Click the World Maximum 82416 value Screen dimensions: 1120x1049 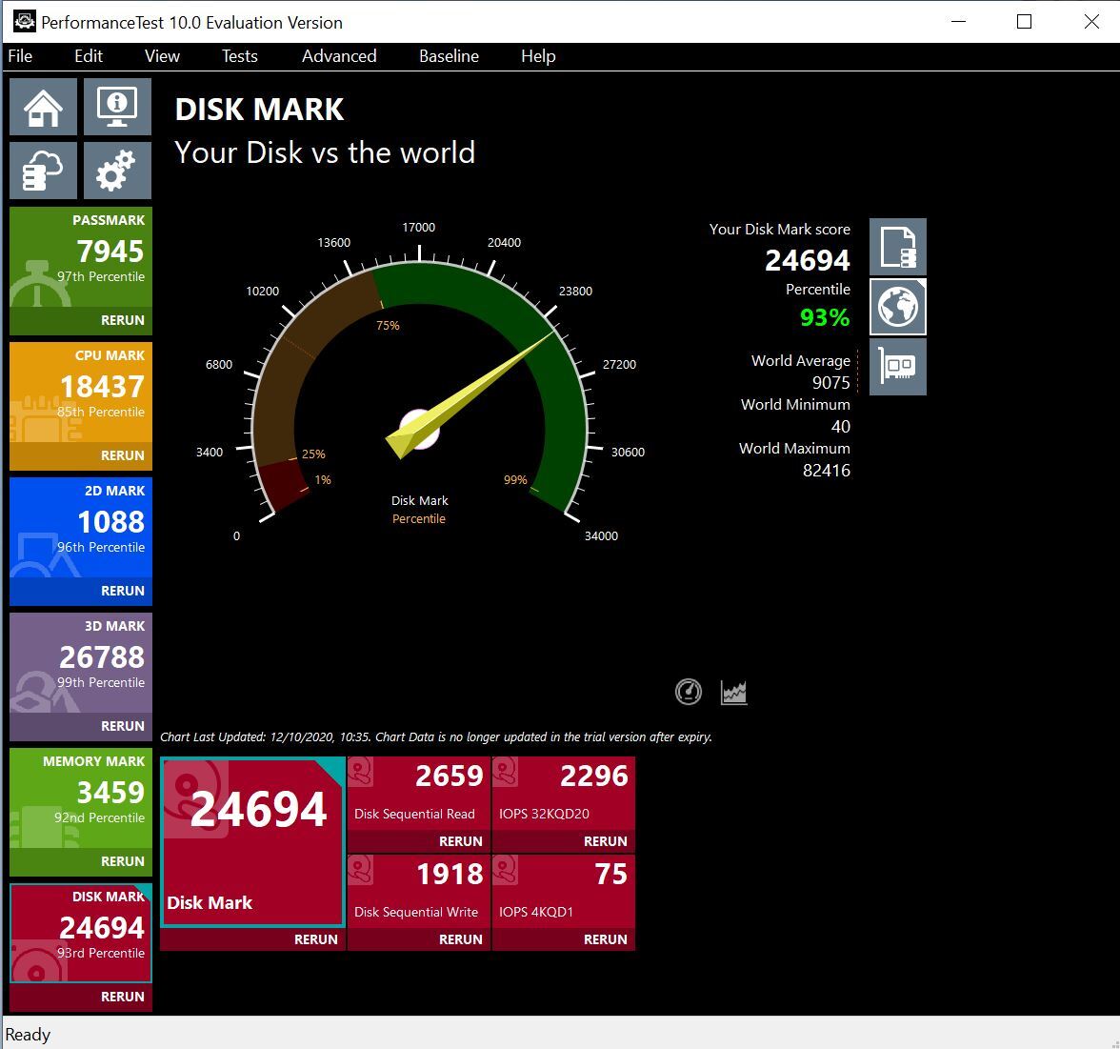(x=827, y=471)
